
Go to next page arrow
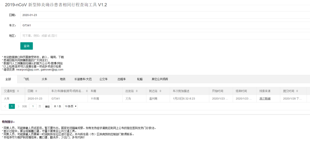(x=19, y=106)
